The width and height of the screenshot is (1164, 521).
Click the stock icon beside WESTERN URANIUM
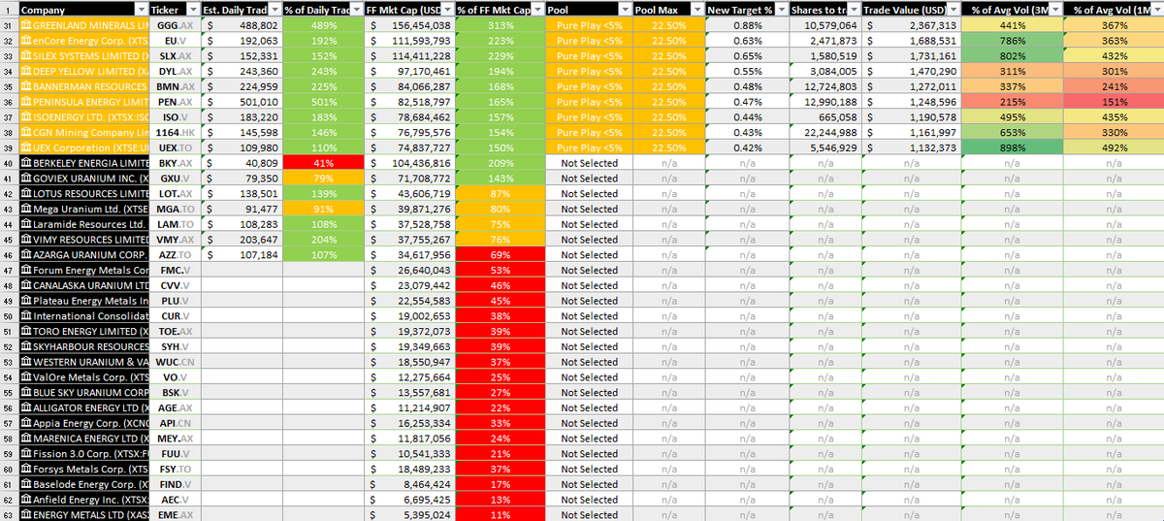click(25, 362)
